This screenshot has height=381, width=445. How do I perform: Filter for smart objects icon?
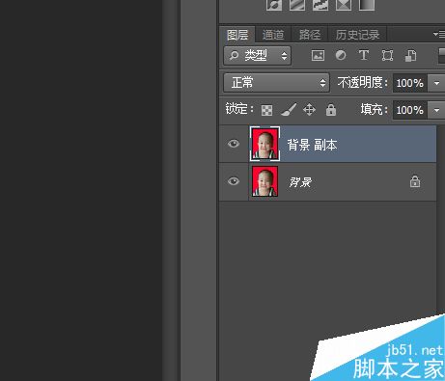[410, 55]
